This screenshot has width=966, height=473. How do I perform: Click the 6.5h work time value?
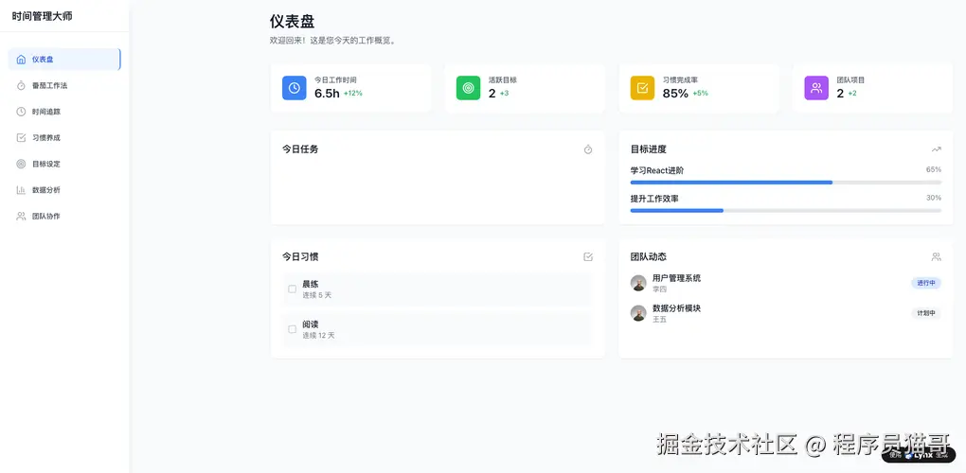(x=327, y=94)
